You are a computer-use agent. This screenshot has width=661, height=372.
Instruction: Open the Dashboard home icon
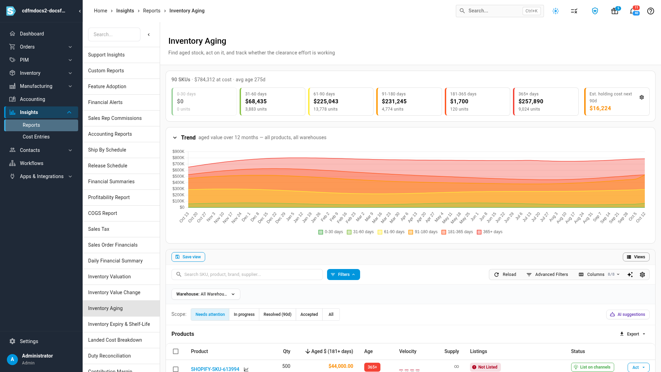12,34
